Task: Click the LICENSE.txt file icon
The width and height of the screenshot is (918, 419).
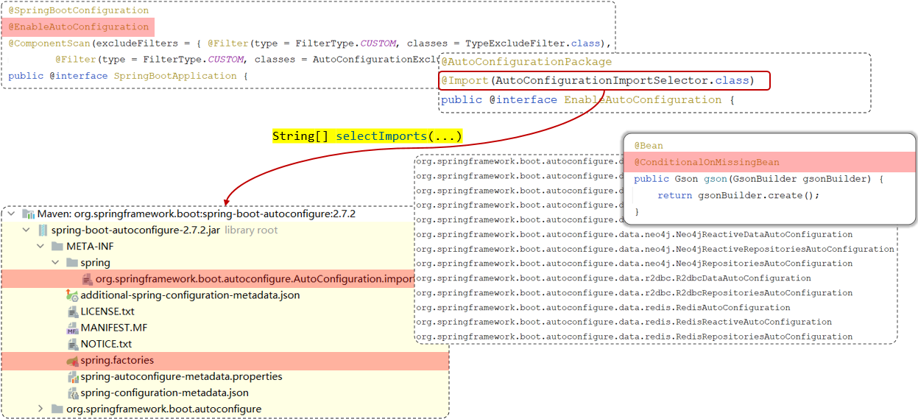Action: (72, 312)
